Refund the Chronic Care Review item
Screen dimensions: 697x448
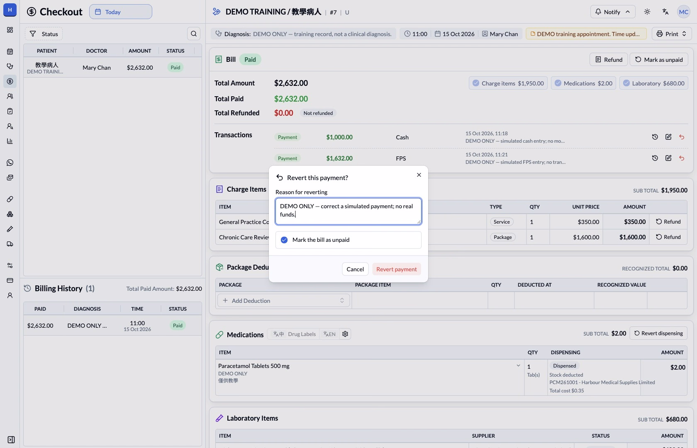[668, 237]
